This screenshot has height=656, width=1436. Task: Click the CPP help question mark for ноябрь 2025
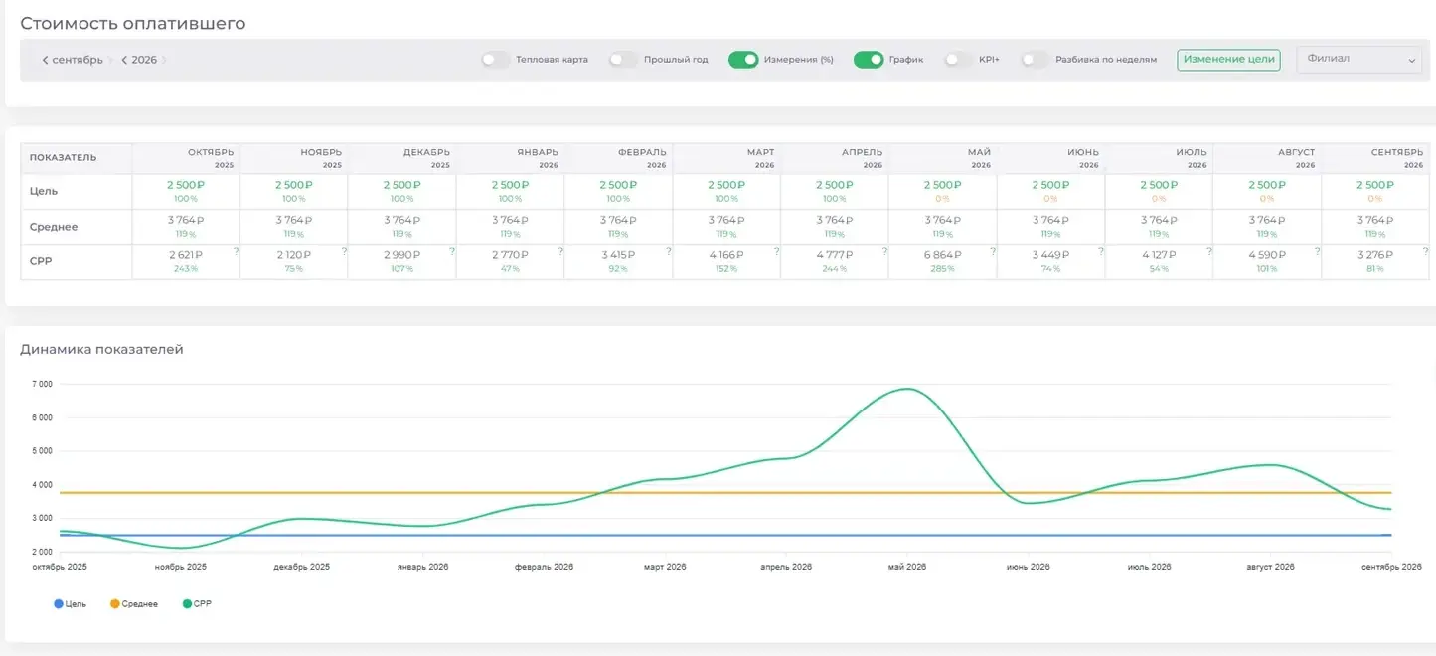pyautogui.click(x=344, y=251)
